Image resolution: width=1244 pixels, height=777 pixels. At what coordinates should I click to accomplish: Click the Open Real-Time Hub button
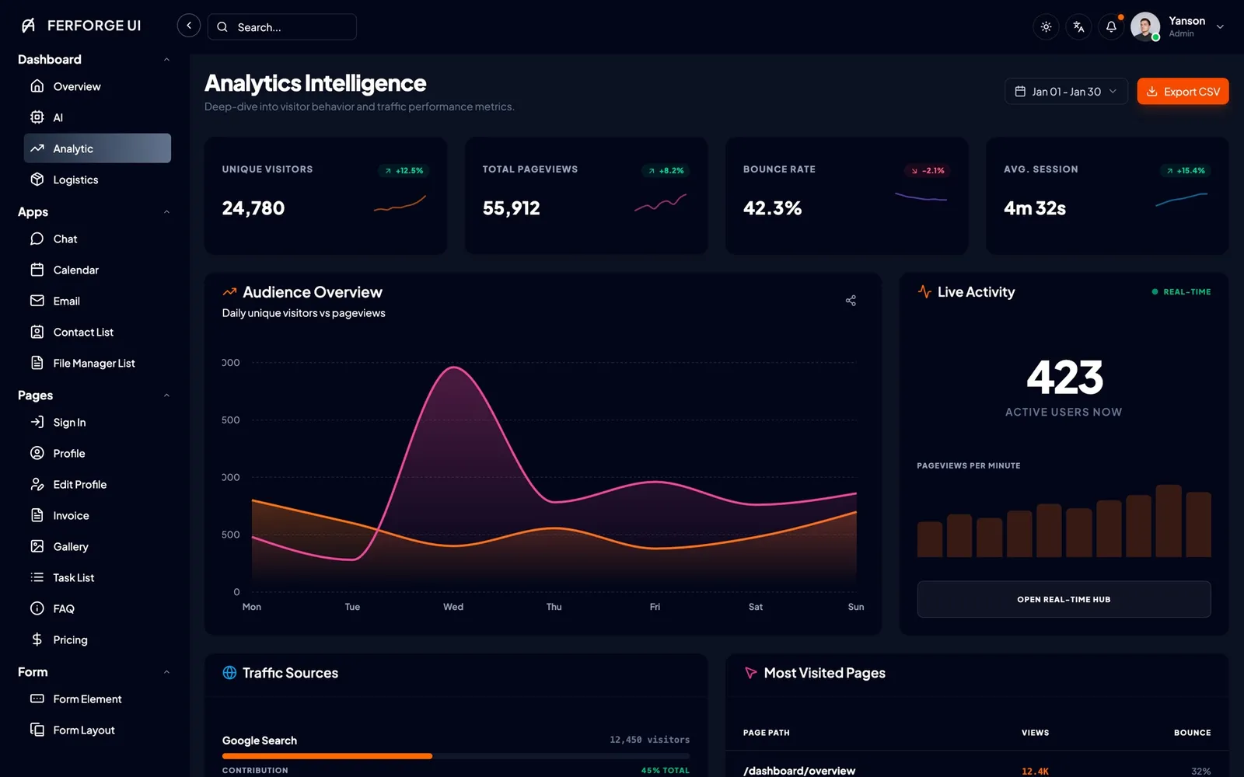click(x=1064, y=599)
